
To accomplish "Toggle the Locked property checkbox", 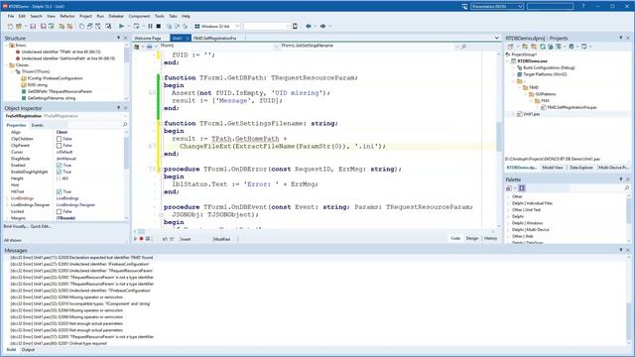I will [x=60, y=211].
